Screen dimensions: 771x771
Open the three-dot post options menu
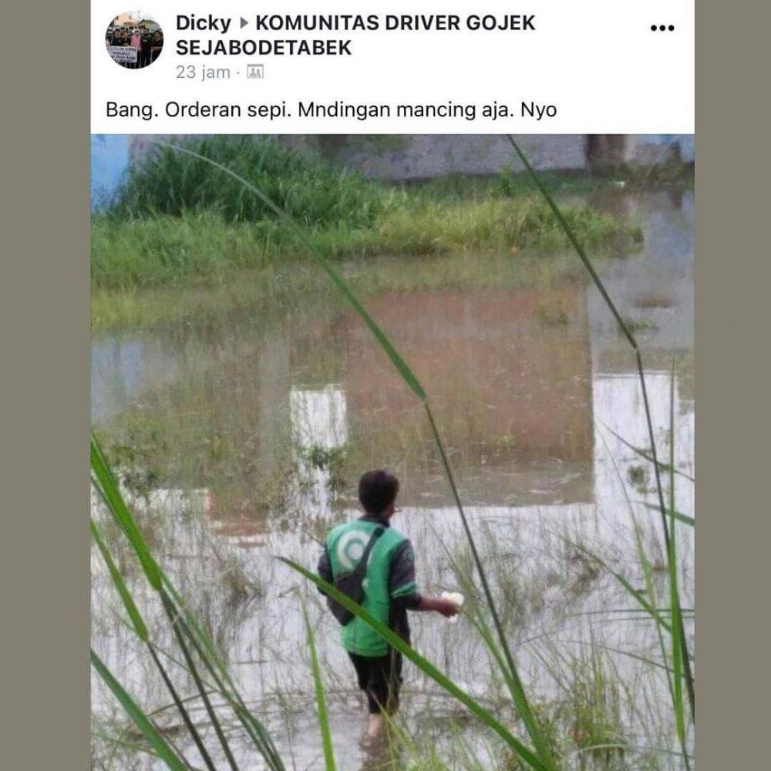[662, 28]
